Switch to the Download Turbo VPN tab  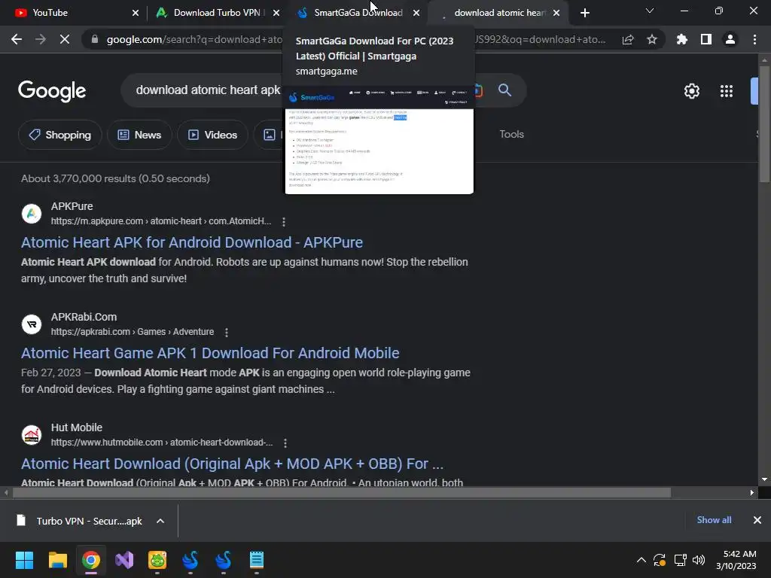coord(216,13)
